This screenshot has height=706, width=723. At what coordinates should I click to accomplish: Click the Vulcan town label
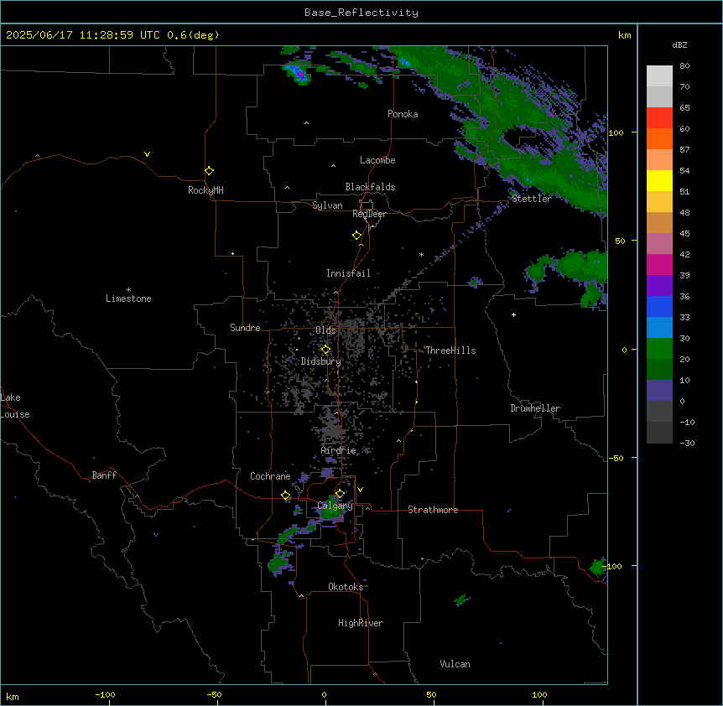(455, 664)
